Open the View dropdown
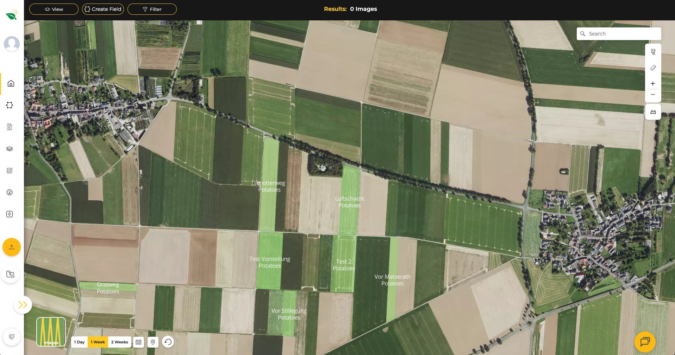675x355 pixels. [x=54, y=9]
